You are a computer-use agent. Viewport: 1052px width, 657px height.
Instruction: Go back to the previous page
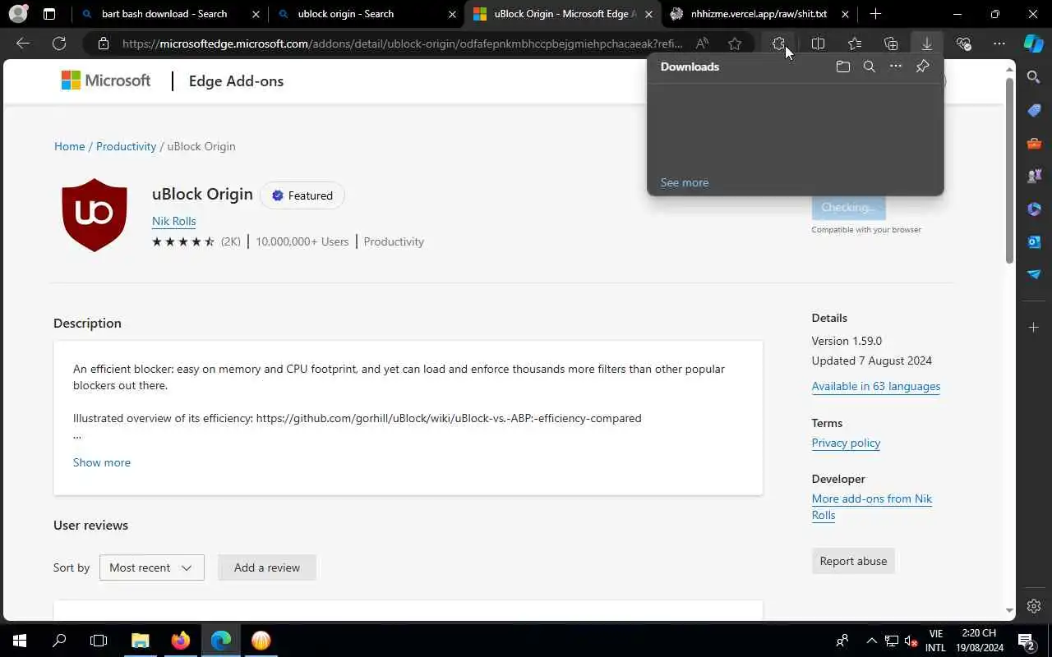(x=23, y=44)
